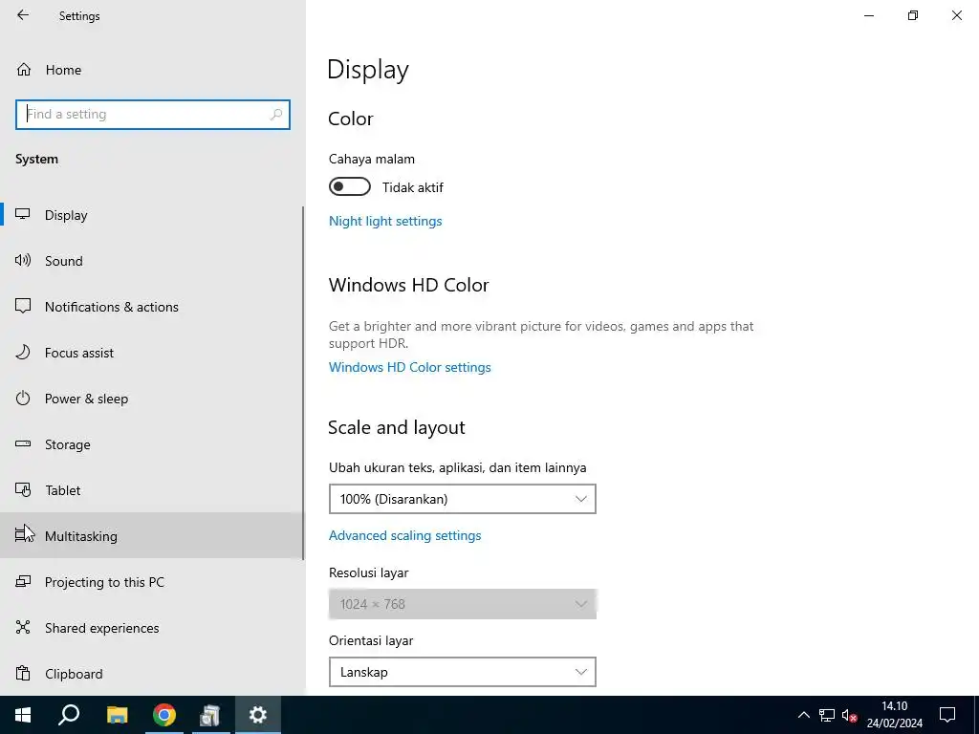Go to Focus assist settings
The width and height of the screenshot is (979, 734).
click(151, 353)
